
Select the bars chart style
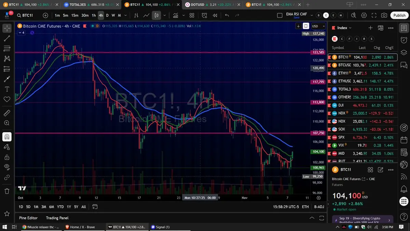(x=136, y=15)
